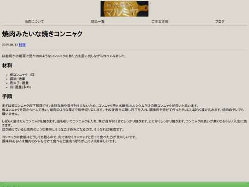Click the date 2025-08-12
This screenshot has height=187, width=249.
click(x=10, y=45)
